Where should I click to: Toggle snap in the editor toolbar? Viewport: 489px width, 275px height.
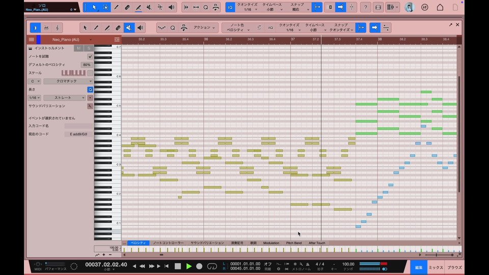coord(361,28)
